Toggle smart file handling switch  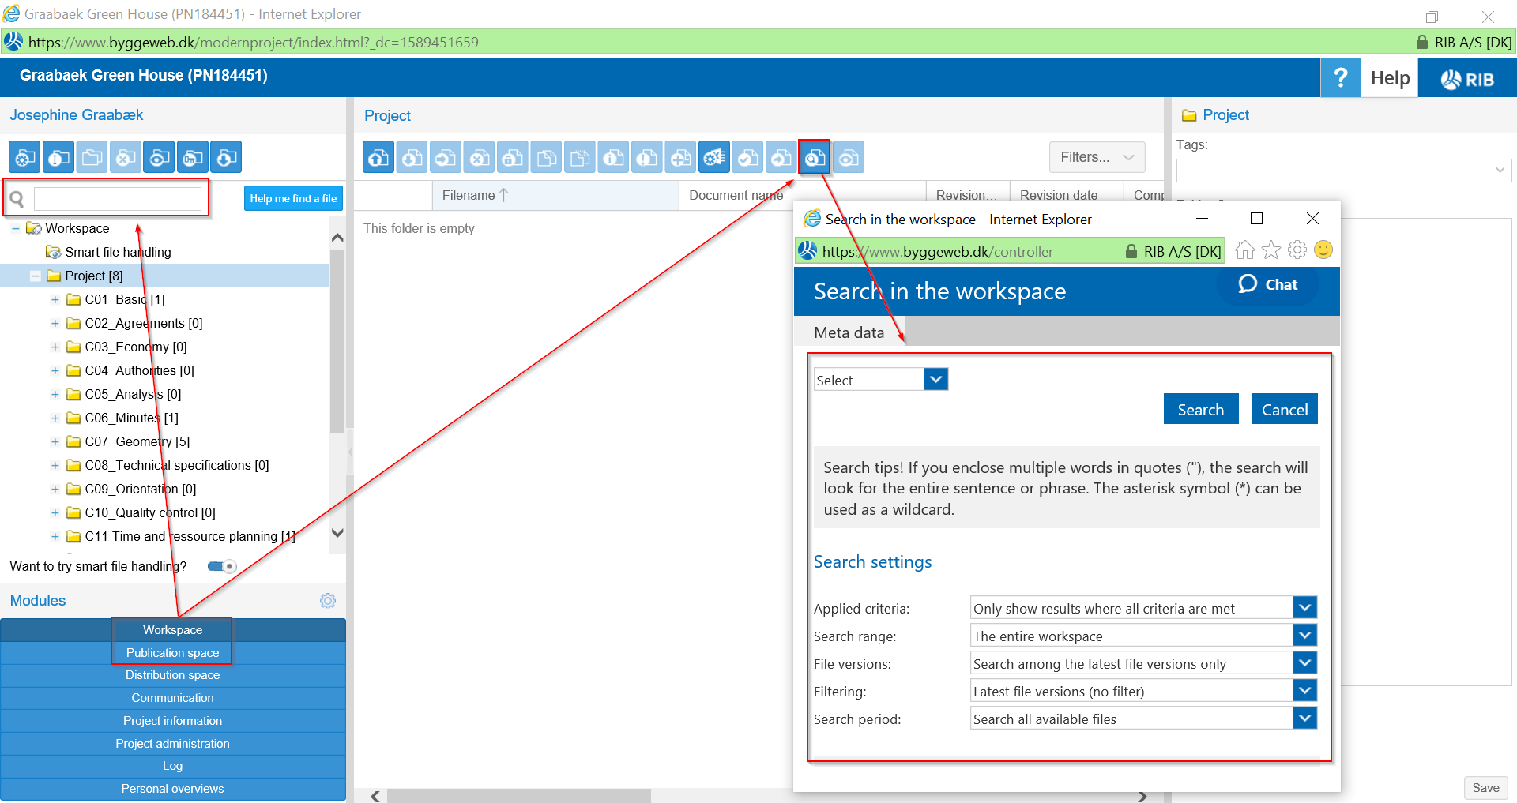(222, 566)
